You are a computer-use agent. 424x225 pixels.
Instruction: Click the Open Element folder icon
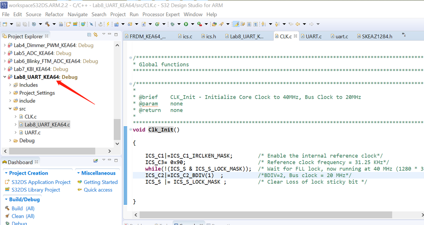click(x=214, y=24)
